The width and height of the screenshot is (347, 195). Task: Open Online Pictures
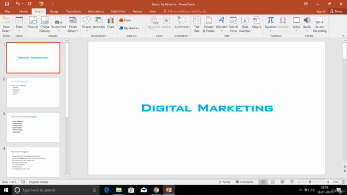(x=44, y=24)
